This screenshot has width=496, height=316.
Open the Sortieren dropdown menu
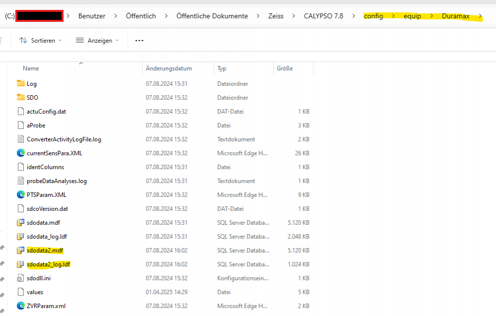(41, 41)
